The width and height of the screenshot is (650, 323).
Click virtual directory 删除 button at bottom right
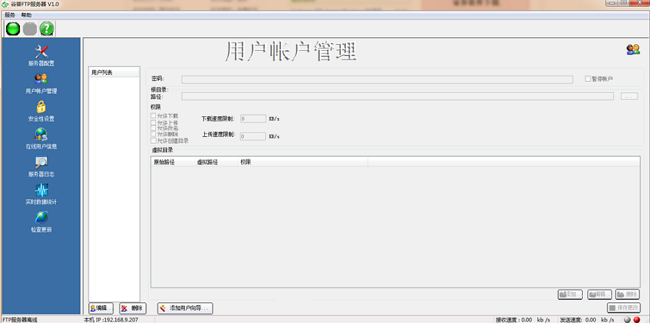tap(627, 294)
